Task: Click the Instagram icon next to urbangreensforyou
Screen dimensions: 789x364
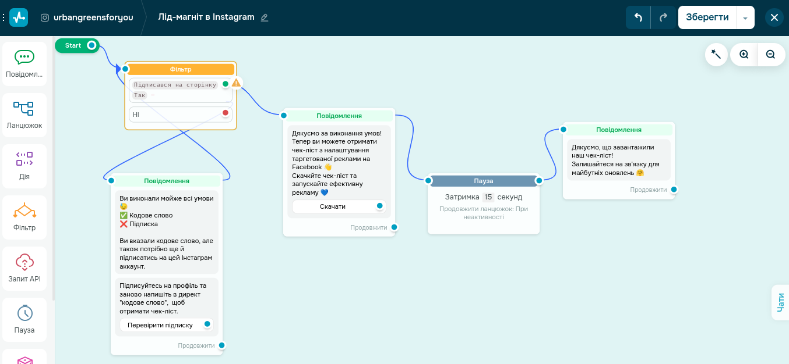Action: [45, 17]
